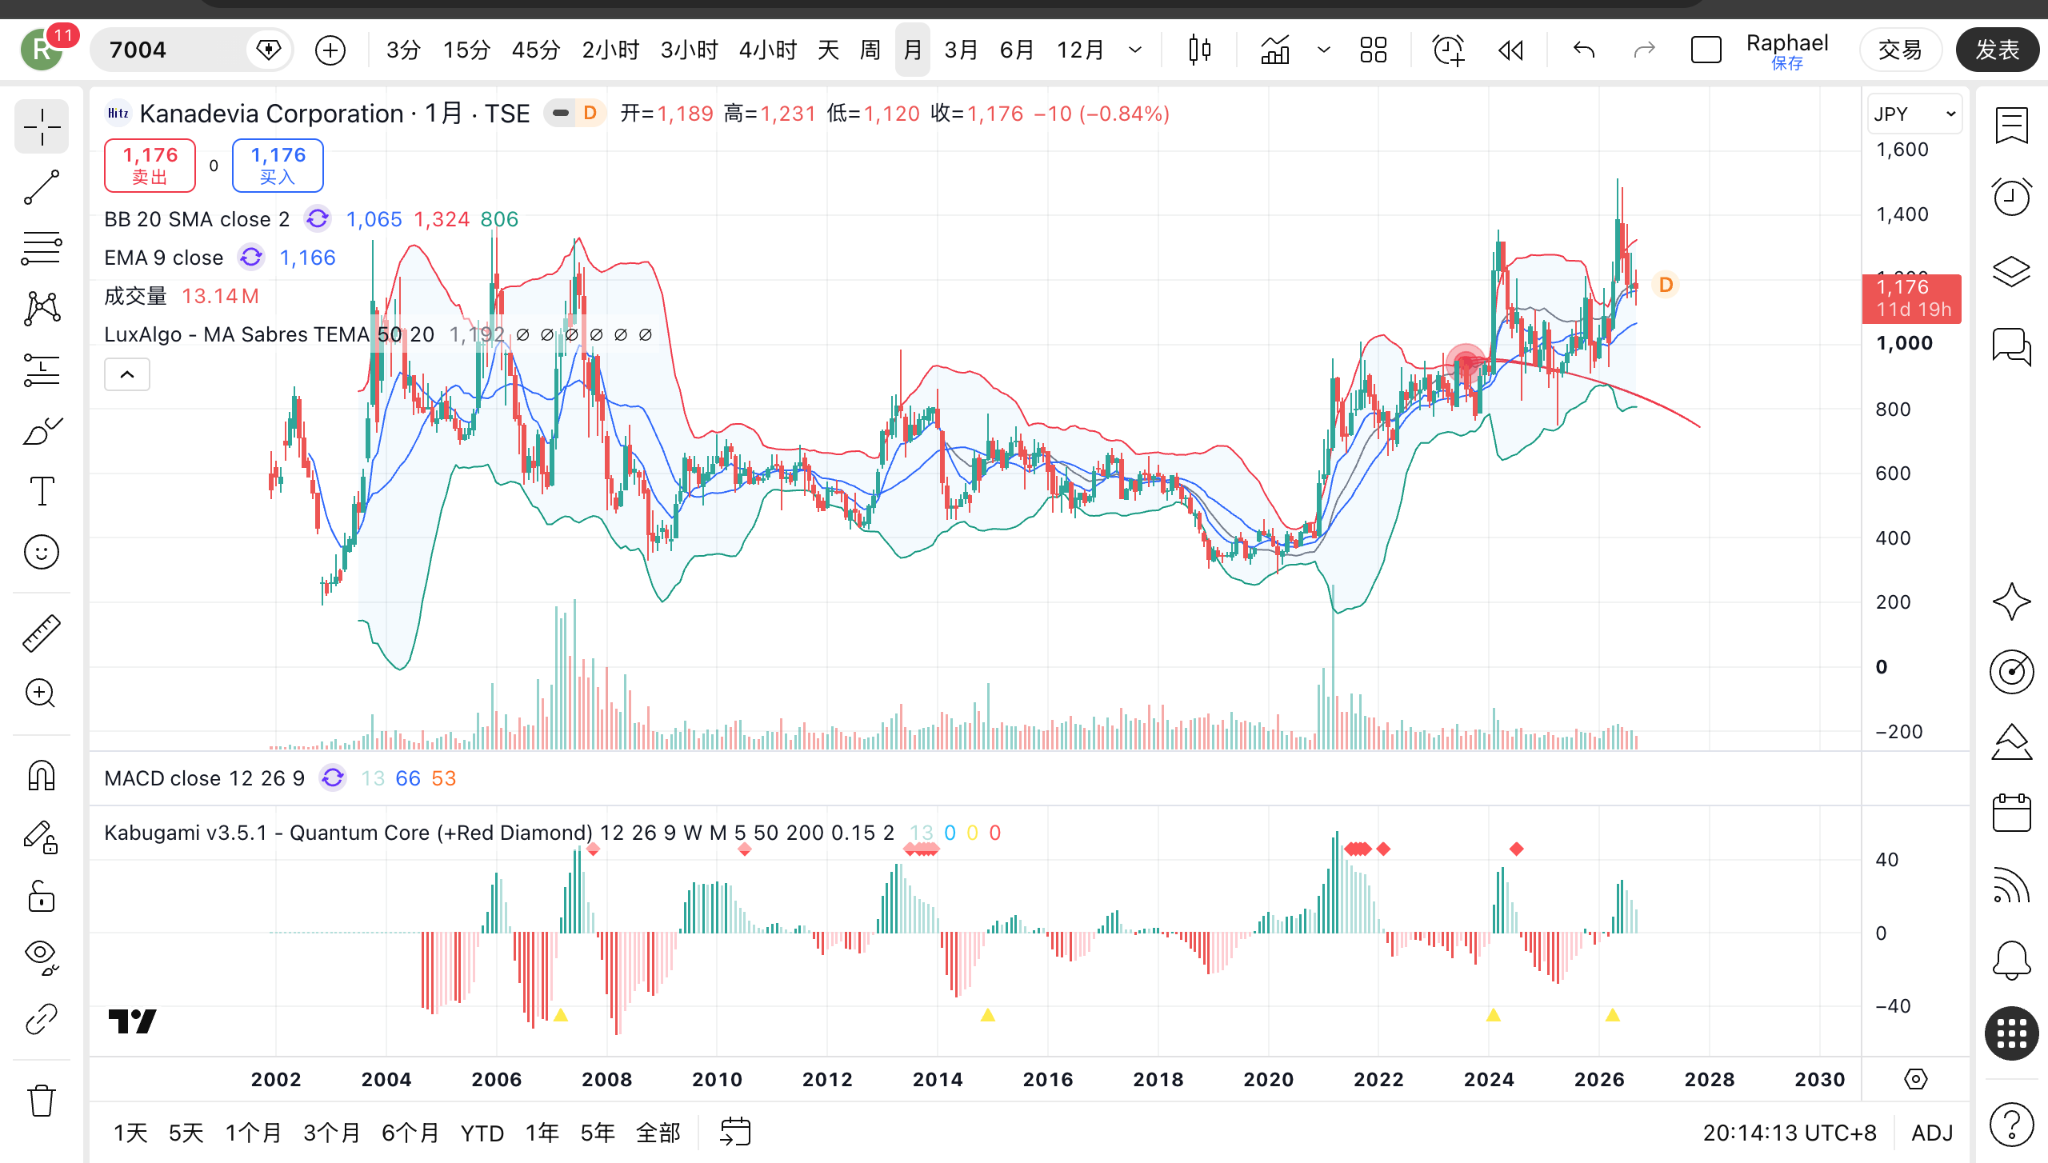
Task: Click the 发表 publish button
Action: (x=1998, y=50)
